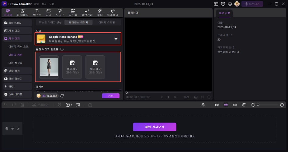288x152 pixels.
Task: Toggle track visibility eye icon
Action: [12, 129]
